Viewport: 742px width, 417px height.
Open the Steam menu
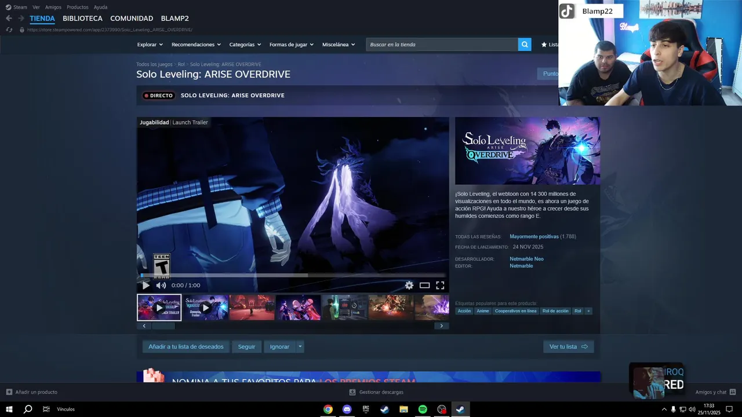click(x=16, y=7)
